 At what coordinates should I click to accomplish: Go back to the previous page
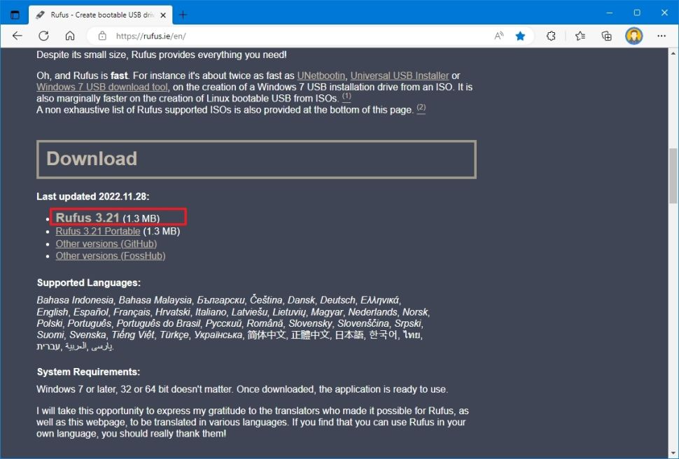pos(17,36)
